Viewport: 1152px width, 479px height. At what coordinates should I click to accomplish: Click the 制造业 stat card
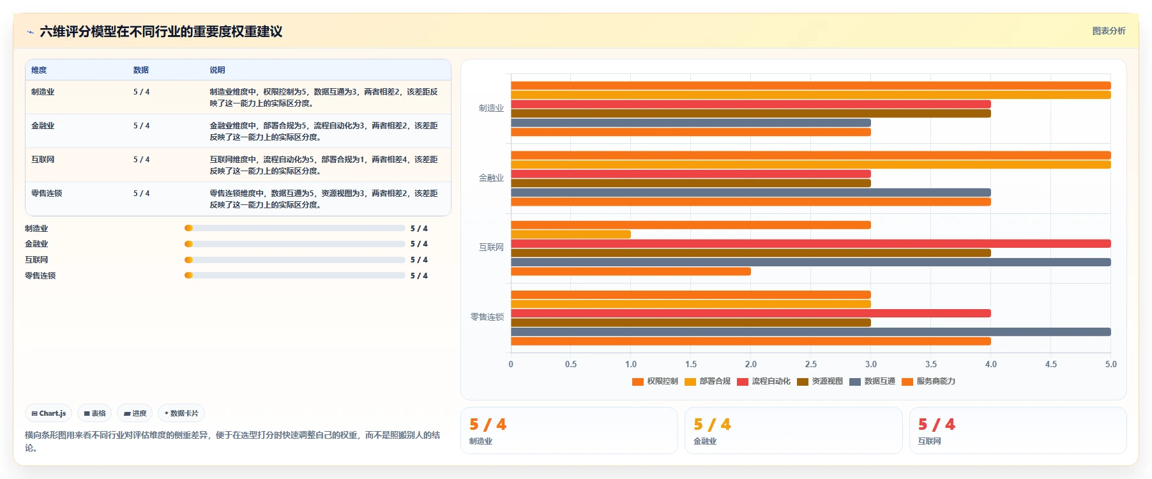[x=569, y=430]
